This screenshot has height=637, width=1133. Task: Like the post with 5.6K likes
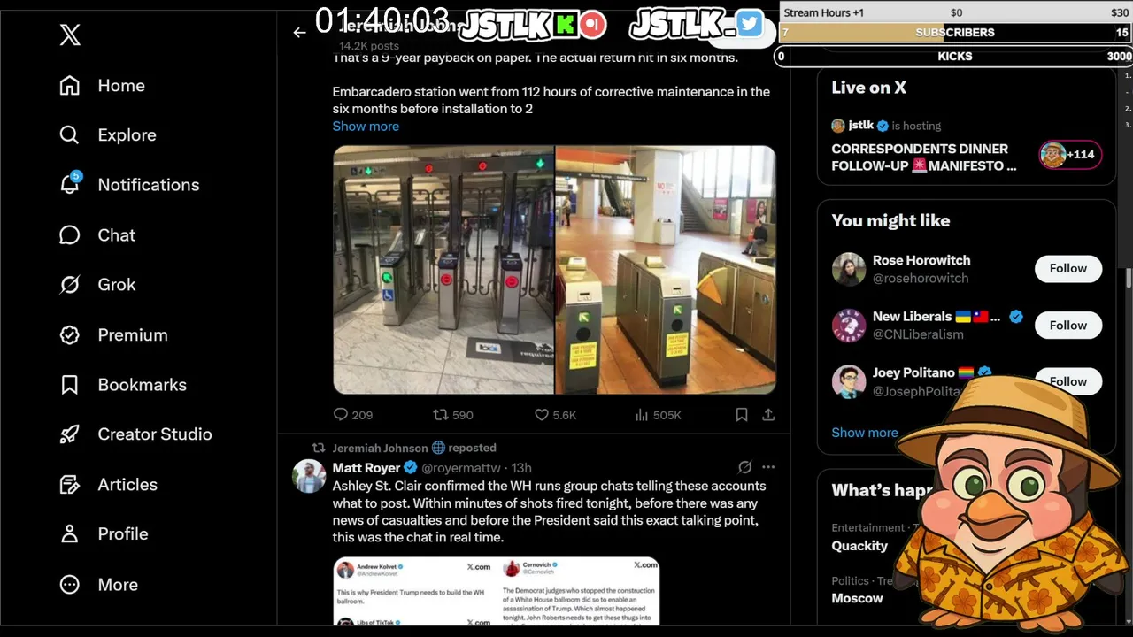point(555,414)
